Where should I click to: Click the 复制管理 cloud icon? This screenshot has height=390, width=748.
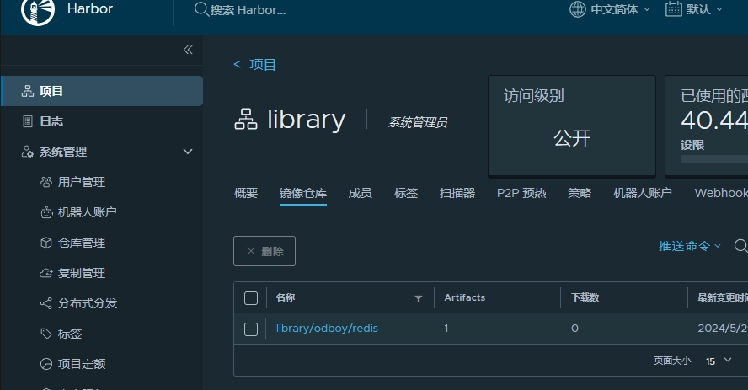[46, 273]
